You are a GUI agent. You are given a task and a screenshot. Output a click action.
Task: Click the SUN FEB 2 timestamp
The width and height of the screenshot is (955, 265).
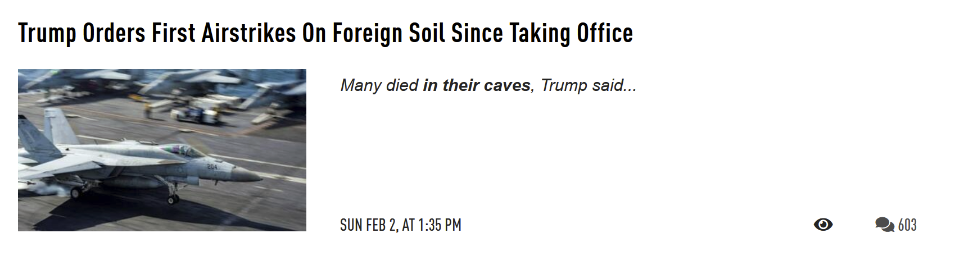point(401,225)
